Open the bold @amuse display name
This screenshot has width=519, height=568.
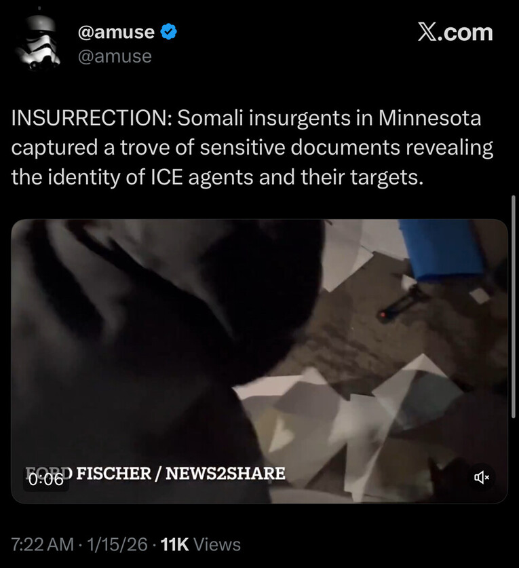[116, 32]
